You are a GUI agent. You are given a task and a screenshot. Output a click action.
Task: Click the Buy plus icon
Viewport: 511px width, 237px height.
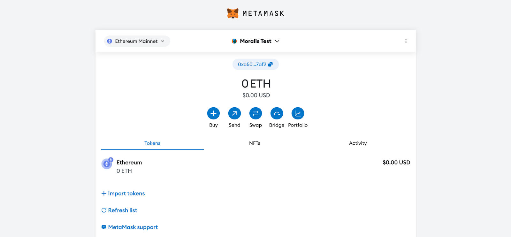(213, 113)
